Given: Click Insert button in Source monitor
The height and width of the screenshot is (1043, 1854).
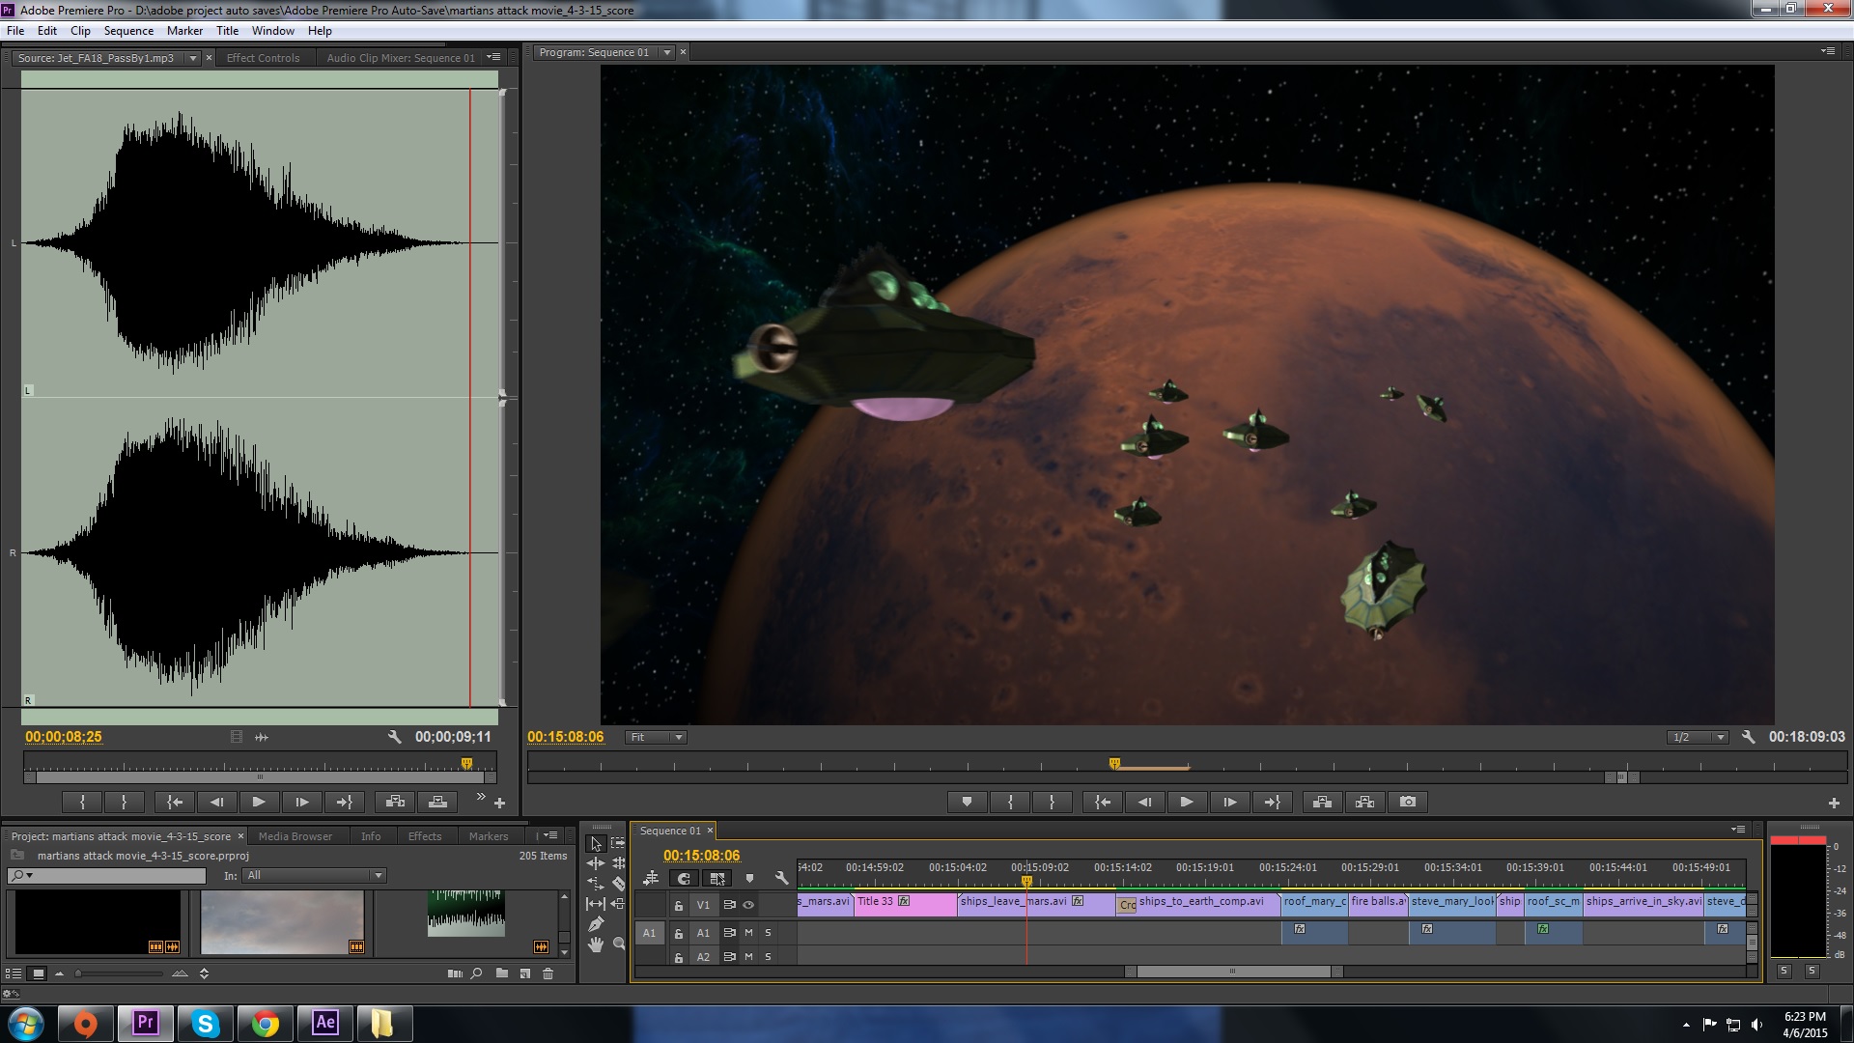Looking at the screenshot, I should (x=395, y=802).
